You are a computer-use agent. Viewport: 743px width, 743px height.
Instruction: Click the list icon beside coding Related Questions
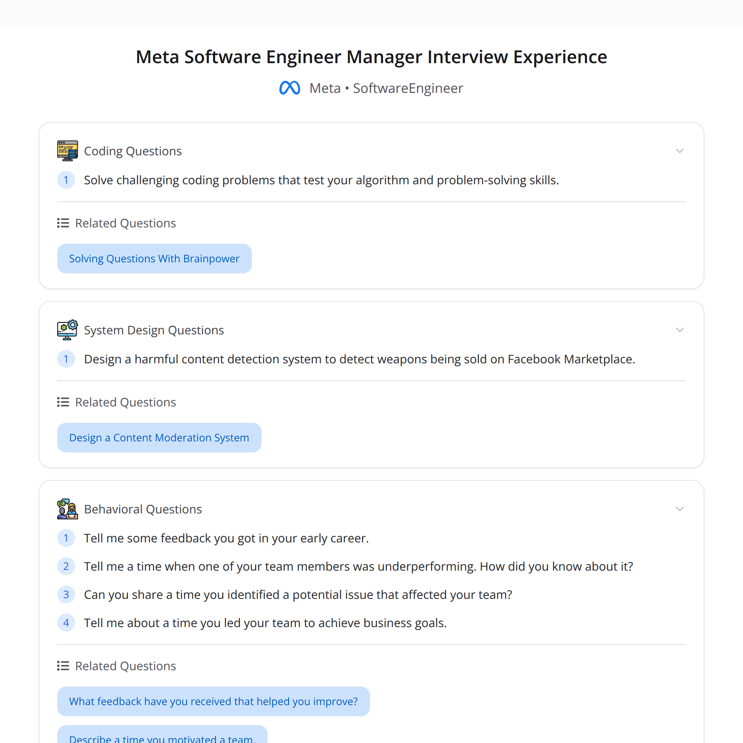click(63, 223)
